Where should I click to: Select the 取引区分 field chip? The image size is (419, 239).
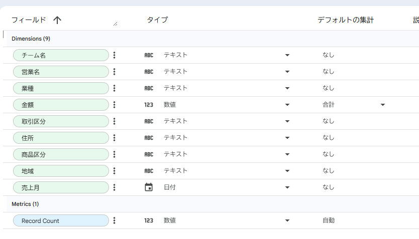[x=61, y=121]
